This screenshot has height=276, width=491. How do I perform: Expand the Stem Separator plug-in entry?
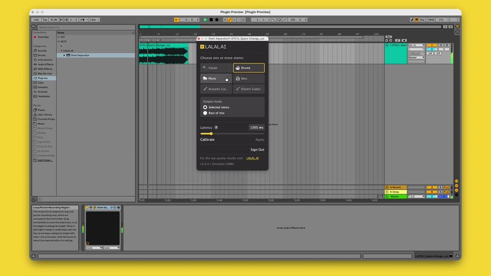click(64, 55)
